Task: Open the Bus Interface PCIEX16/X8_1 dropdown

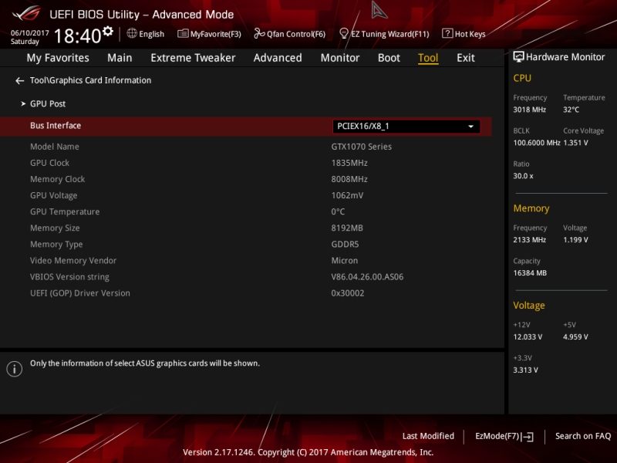Action: (x=406, y=127)
